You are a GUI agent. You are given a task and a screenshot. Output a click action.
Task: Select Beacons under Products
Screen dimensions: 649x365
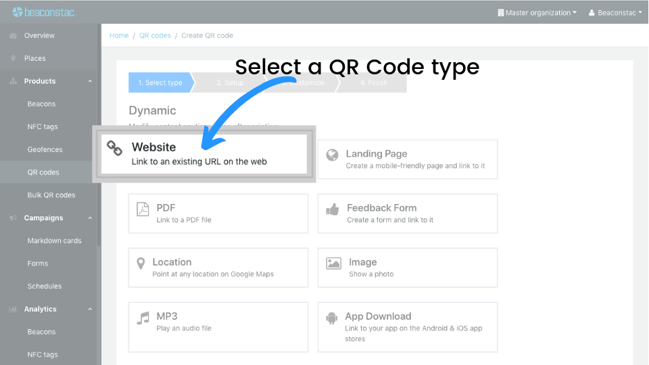[41, 104]
